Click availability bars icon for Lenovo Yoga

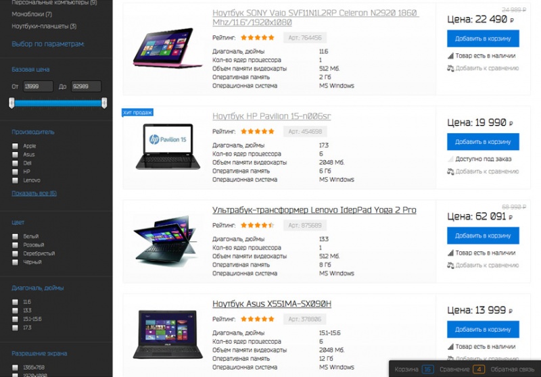(450, 253)
